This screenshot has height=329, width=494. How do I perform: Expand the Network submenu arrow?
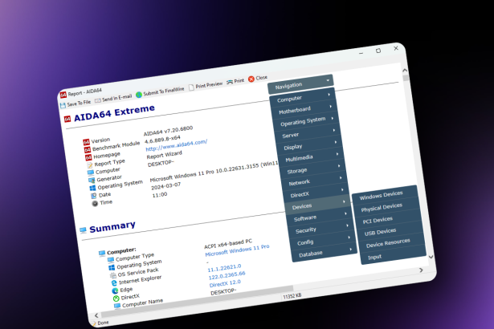[341, 177]
